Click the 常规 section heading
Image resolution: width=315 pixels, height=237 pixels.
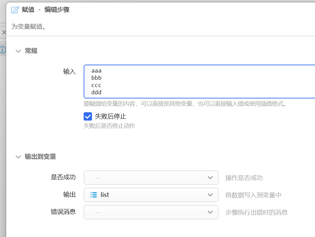31,51
